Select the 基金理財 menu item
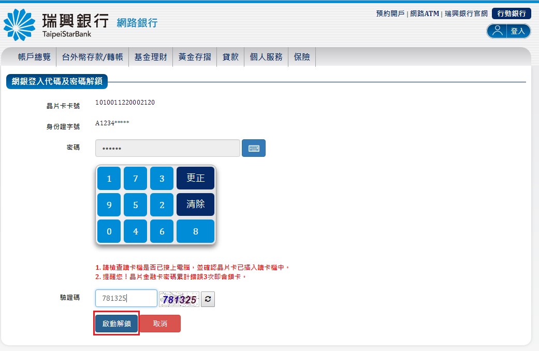This screenshot has height=351, width=539. pyautogui.click(x=151, y=57)
